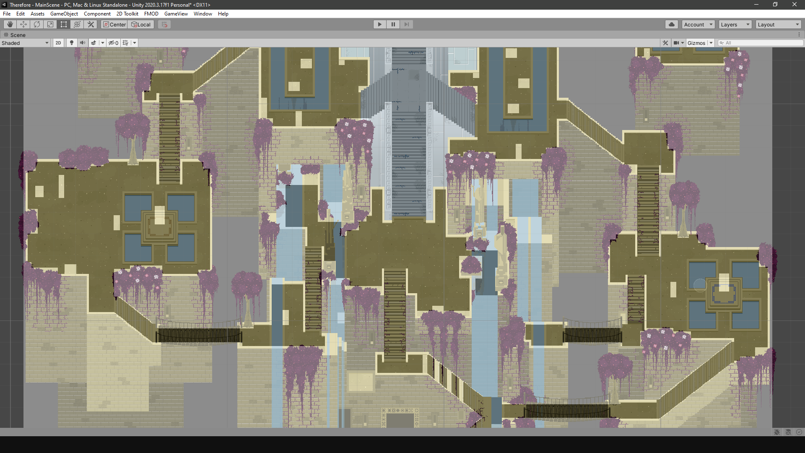This screenshot has width=805, height=453.
Task: Activate the Rect transform tool
Action: [x=64, y=24]
